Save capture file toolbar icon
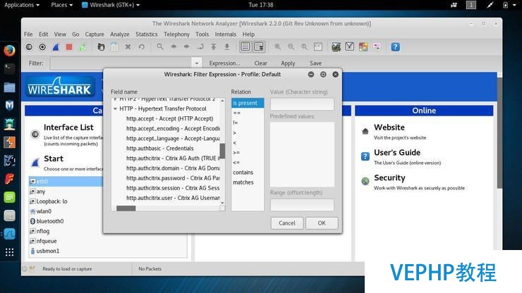The height and width of the screenshot is (293, 522). [x=114, y=47]
